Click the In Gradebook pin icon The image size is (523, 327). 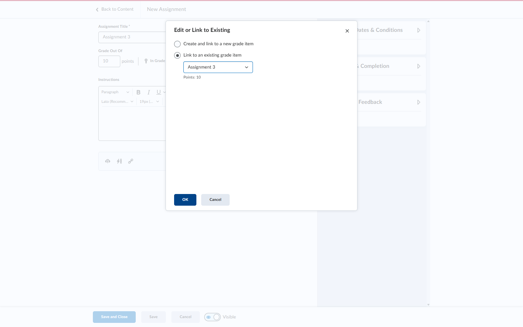coord(146,61)
